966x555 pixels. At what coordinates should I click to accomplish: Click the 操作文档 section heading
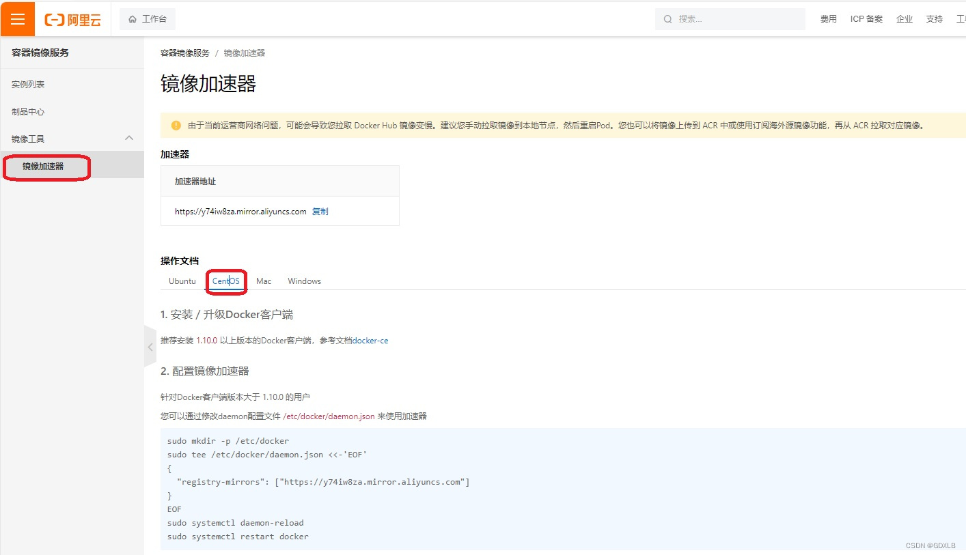(x=180, y=261)
